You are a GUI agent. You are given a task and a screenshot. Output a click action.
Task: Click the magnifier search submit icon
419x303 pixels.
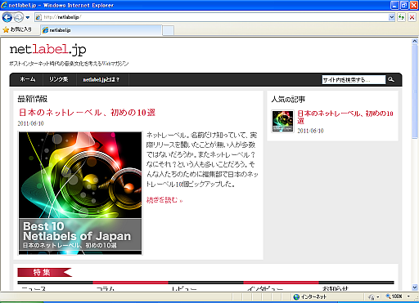tap(391, 79)
